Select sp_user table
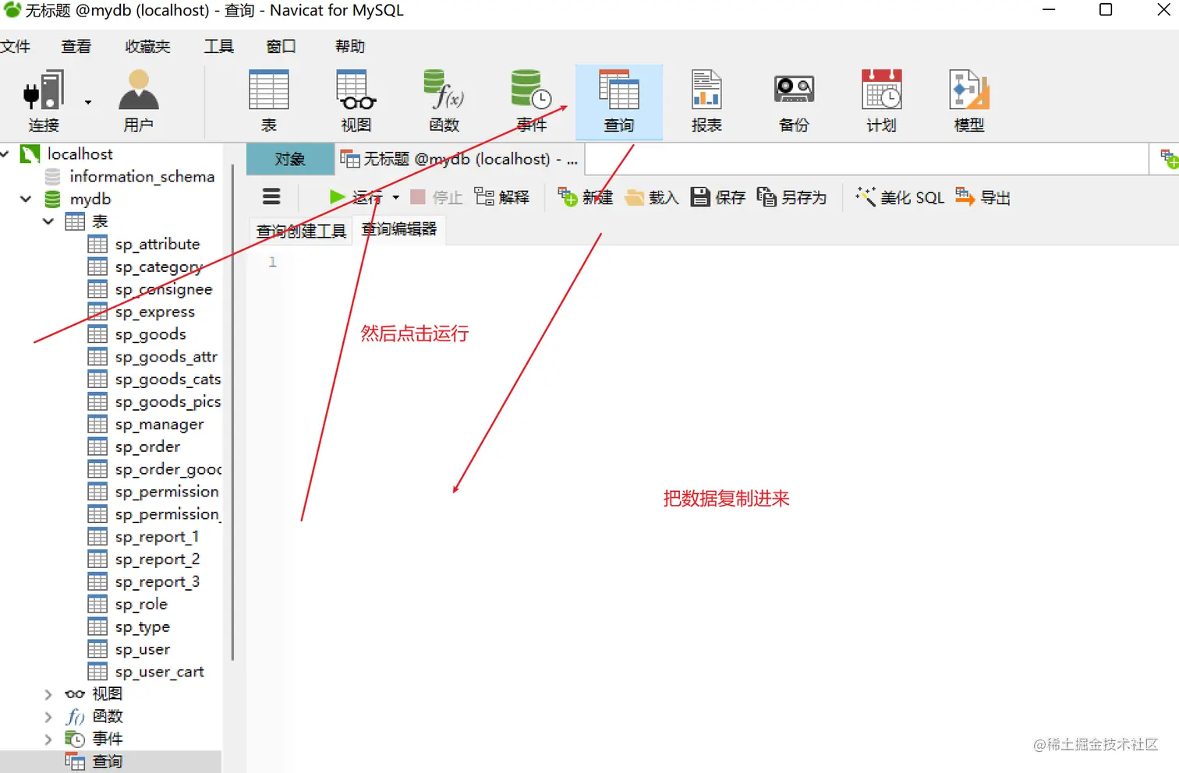This screenshot has height=773, width=1179. pyautogui.click(x=142, y=650)
